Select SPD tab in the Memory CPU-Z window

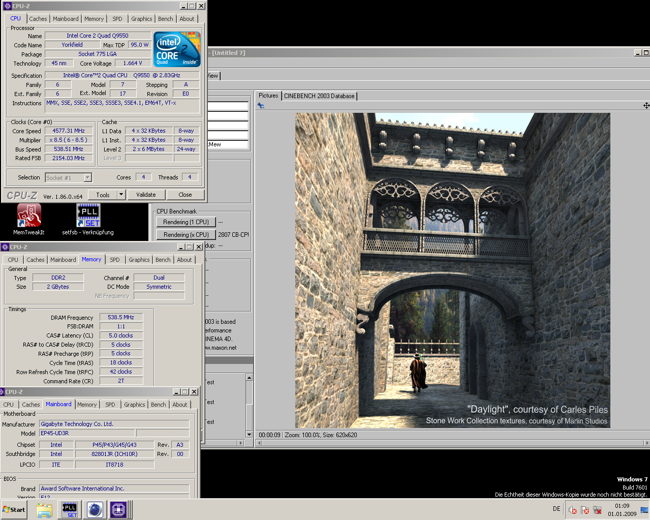(x=115, y=260)
